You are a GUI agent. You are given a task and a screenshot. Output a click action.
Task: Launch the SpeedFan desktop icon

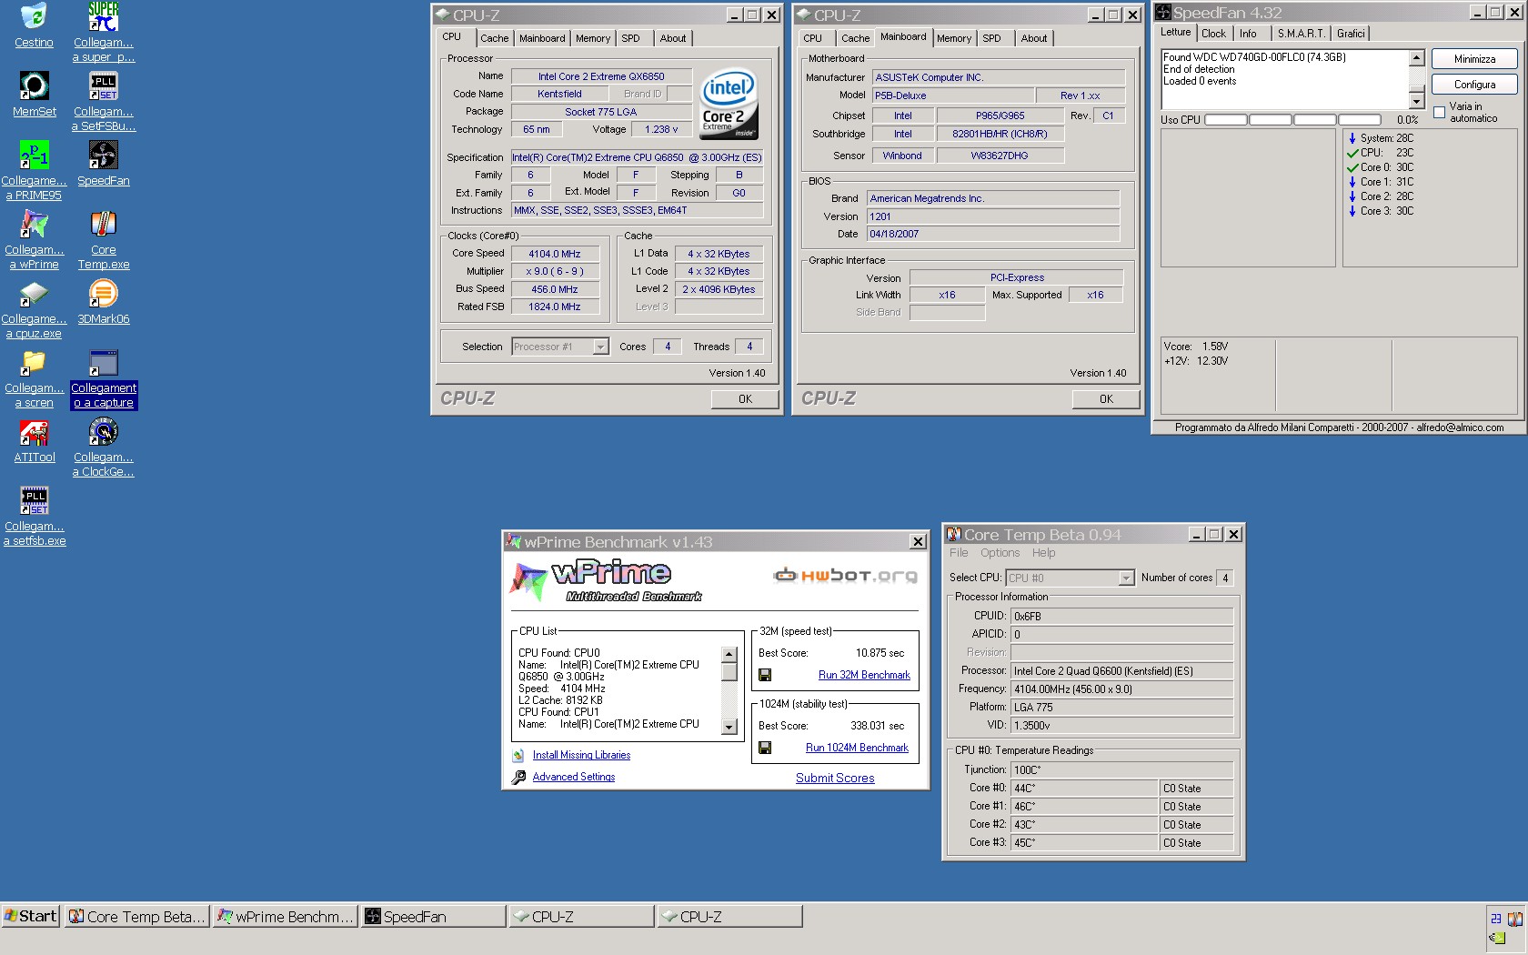103,155
